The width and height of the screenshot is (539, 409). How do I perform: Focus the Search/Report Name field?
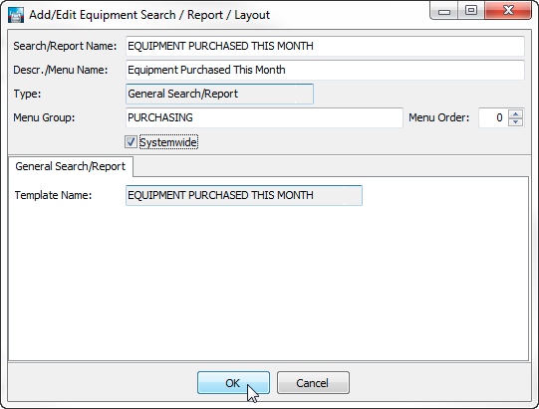325,46
